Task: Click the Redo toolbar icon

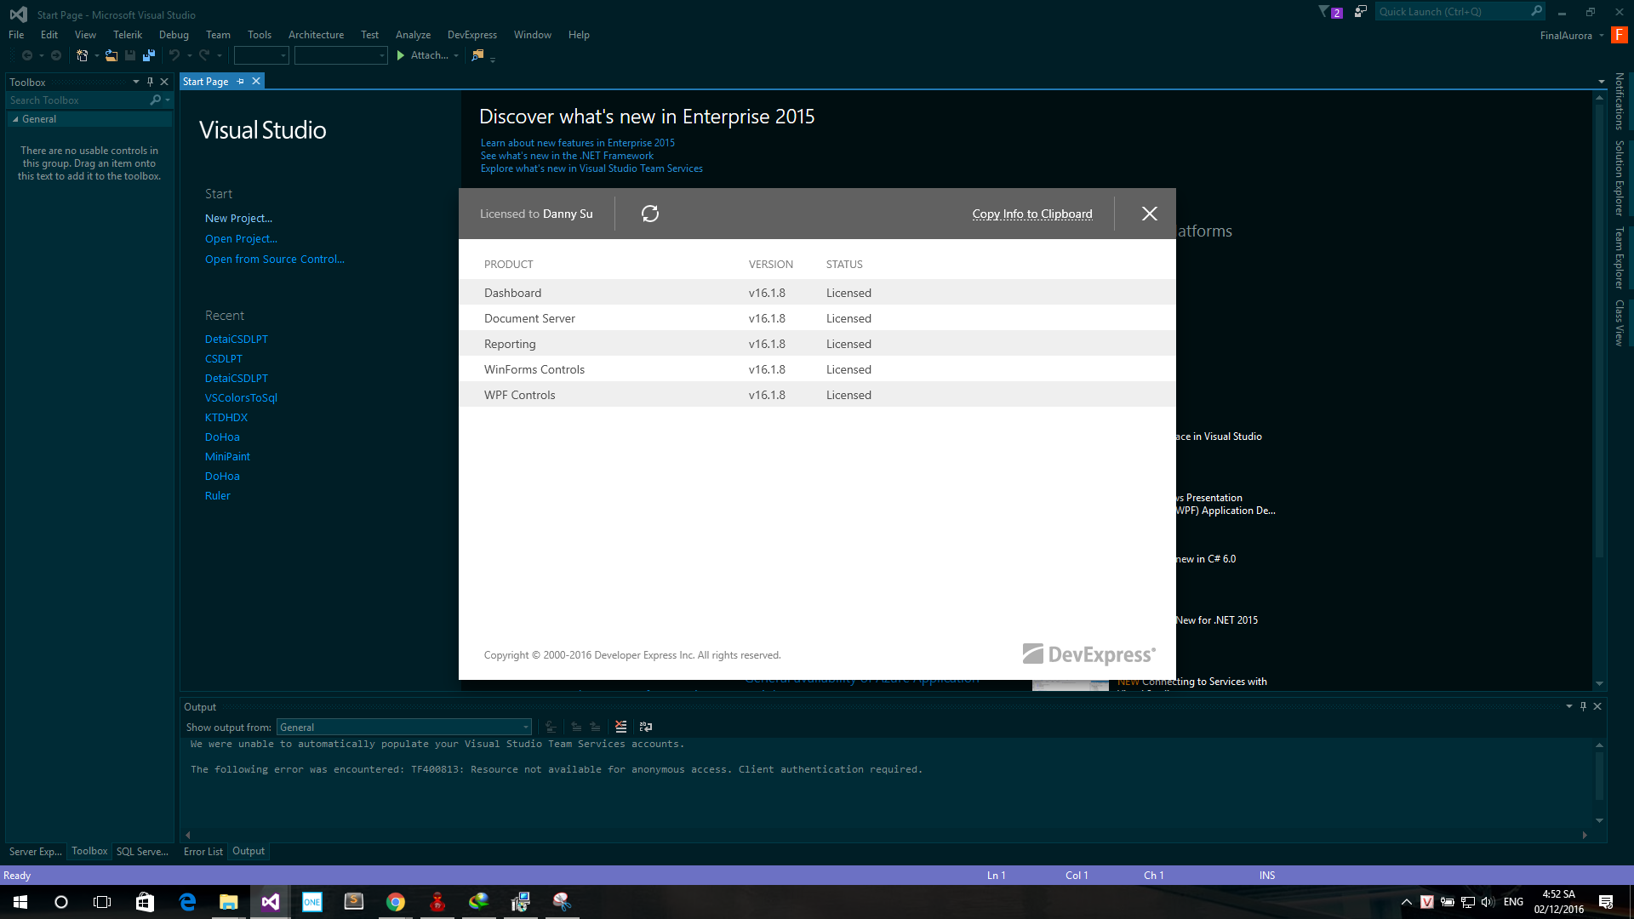Action: pos(203,55)
